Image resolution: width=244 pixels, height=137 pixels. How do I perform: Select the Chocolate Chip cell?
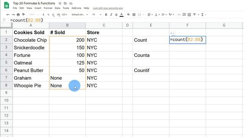31,40
